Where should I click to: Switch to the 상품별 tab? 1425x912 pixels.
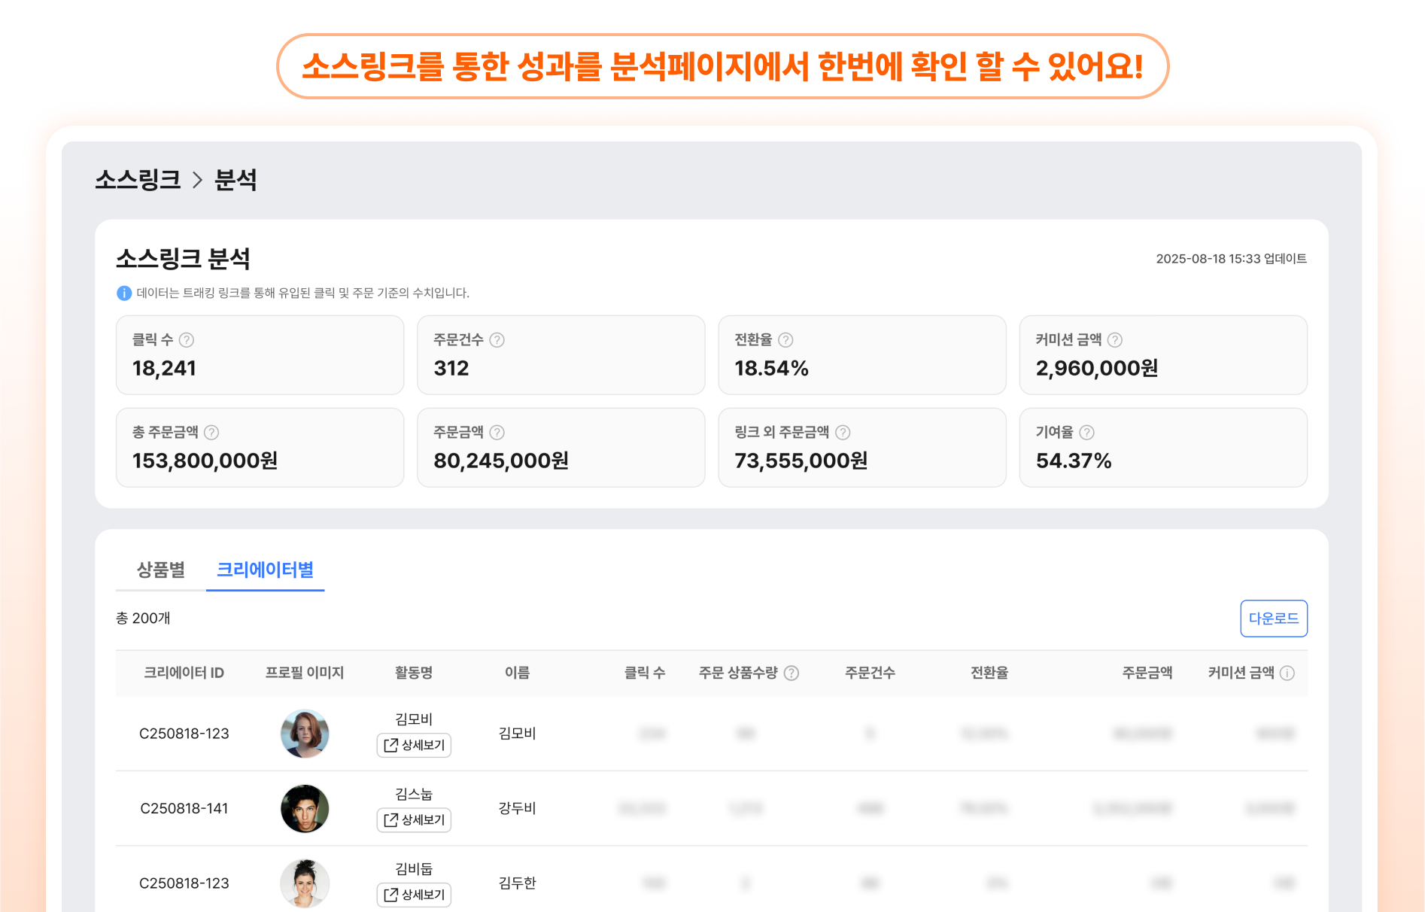160,570
